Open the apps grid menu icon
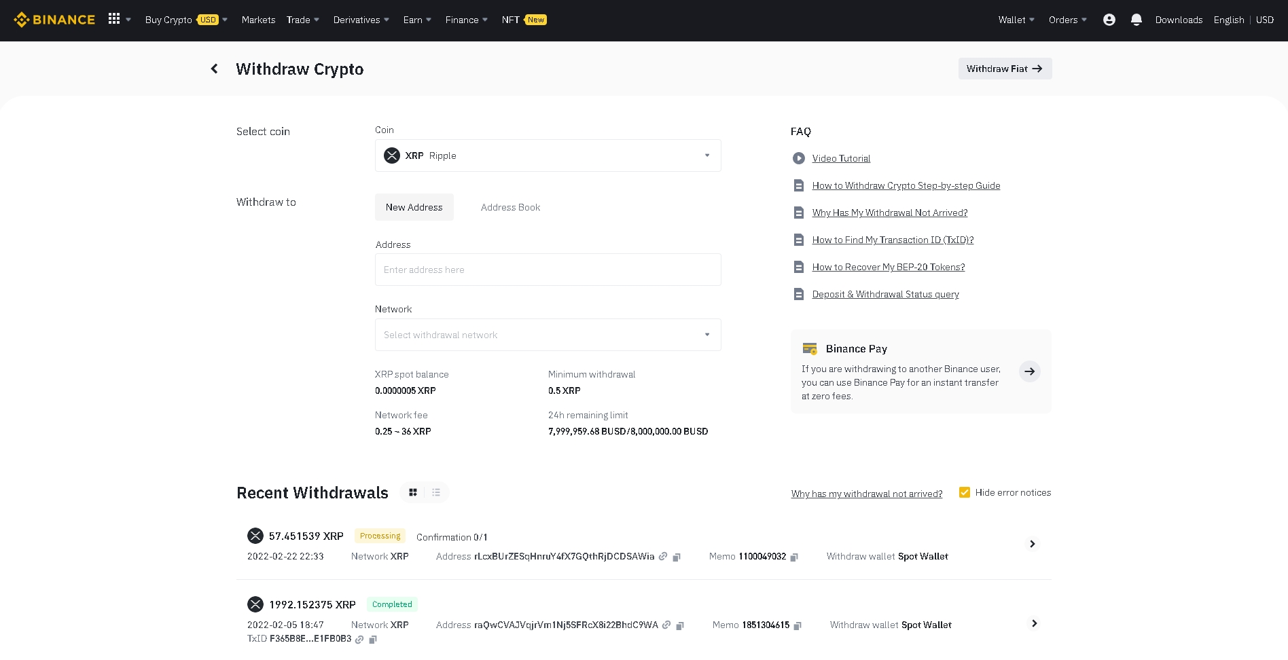The height and width of the screenshot is (660, 1288). point(114,19)
